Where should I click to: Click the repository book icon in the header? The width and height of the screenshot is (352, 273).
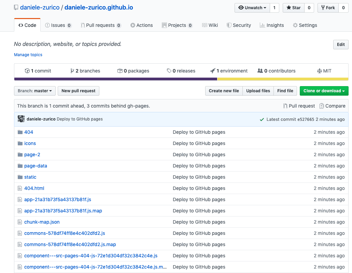pos(16,7)
